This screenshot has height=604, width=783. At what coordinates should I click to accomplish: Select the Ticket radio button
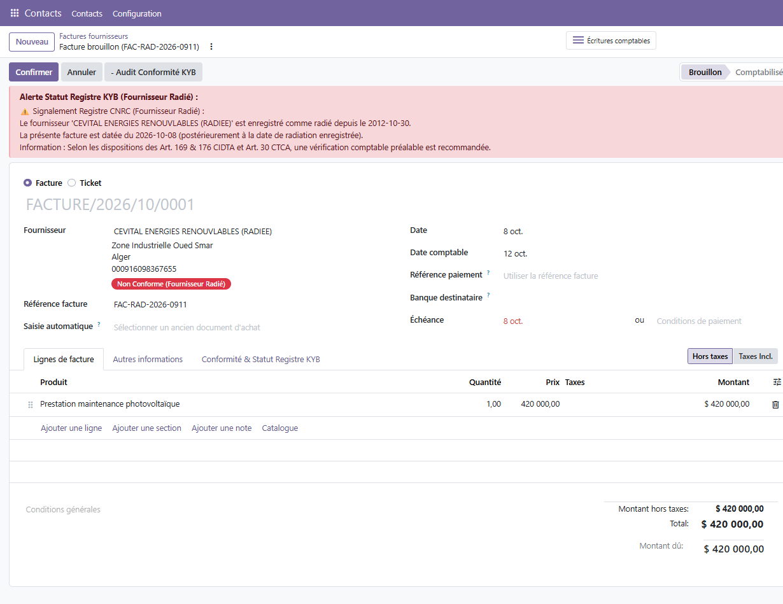tap(71, 183)
